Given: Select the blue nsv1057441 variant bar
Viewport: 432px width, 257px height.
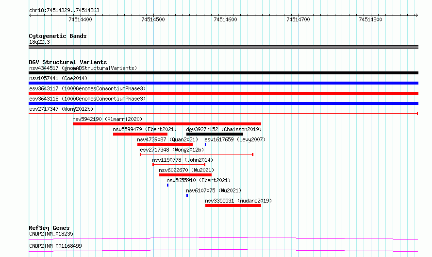Looking at the screenshot, I should point(223,83).
